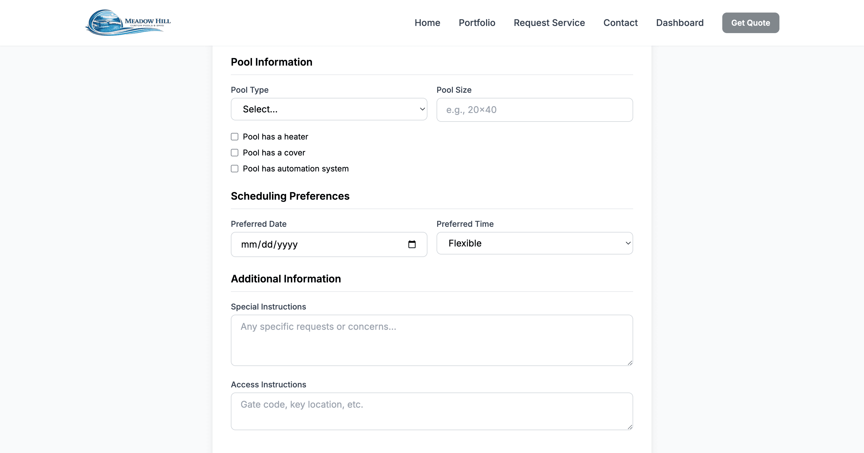Check 'Pool has a cover'
864x453 pixels.
[235, 153]
